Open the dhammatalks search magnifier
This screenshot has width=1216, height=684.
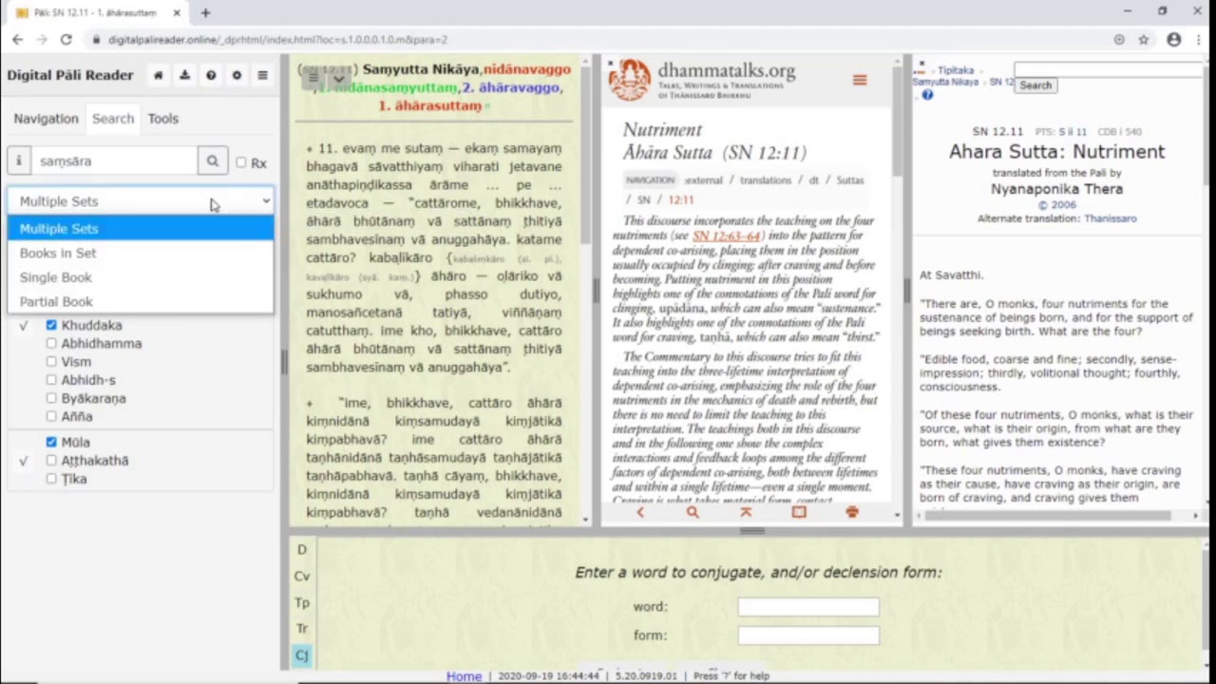[x=693, y=512]
